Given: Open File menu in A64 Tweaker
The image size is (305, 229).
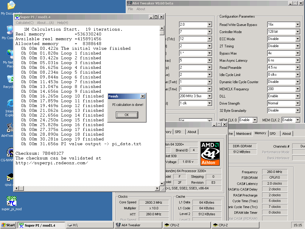Looking at the screenshot, I should click(x=130, y=9).
